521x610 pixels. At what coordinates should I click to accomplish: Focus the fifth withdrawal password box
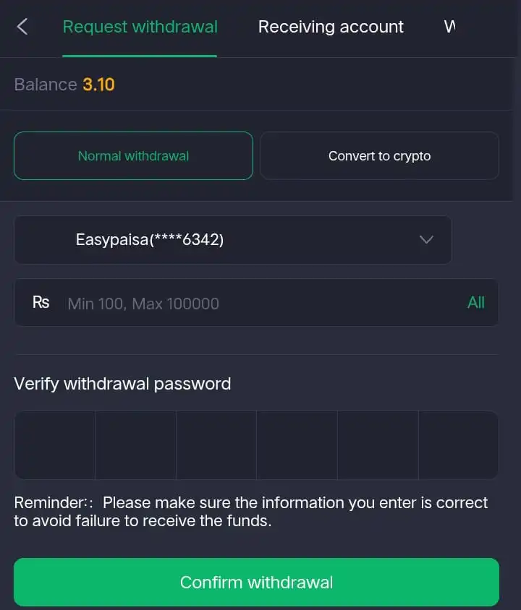pyautogui.click(x=378, y=445)
